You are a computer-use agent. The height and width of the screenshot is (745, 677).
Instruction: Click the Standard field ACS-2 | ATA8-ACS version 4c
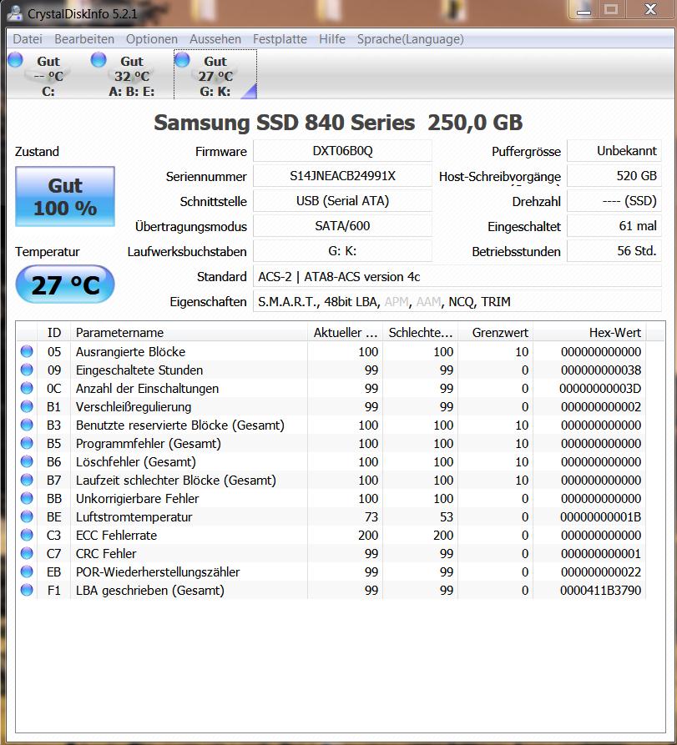[457, 276]
